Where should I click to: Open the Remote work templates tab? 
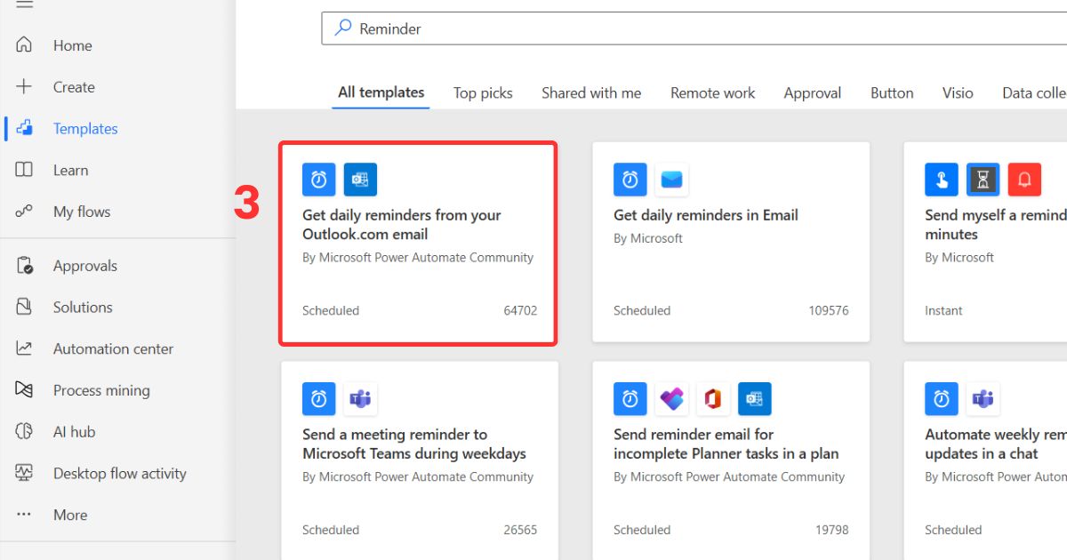pos(712,92)
